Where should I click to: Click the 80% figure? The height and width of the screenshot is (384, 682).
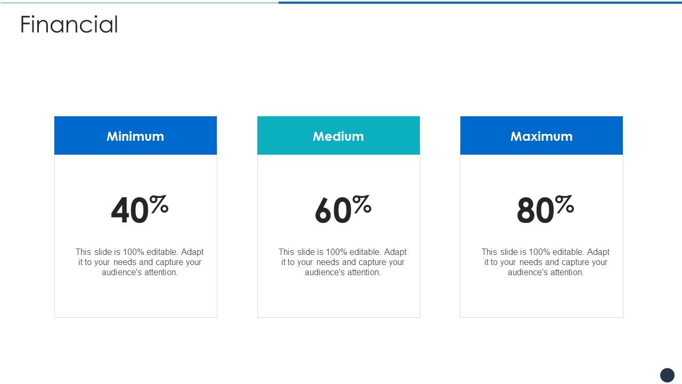(x=545, y=210)
